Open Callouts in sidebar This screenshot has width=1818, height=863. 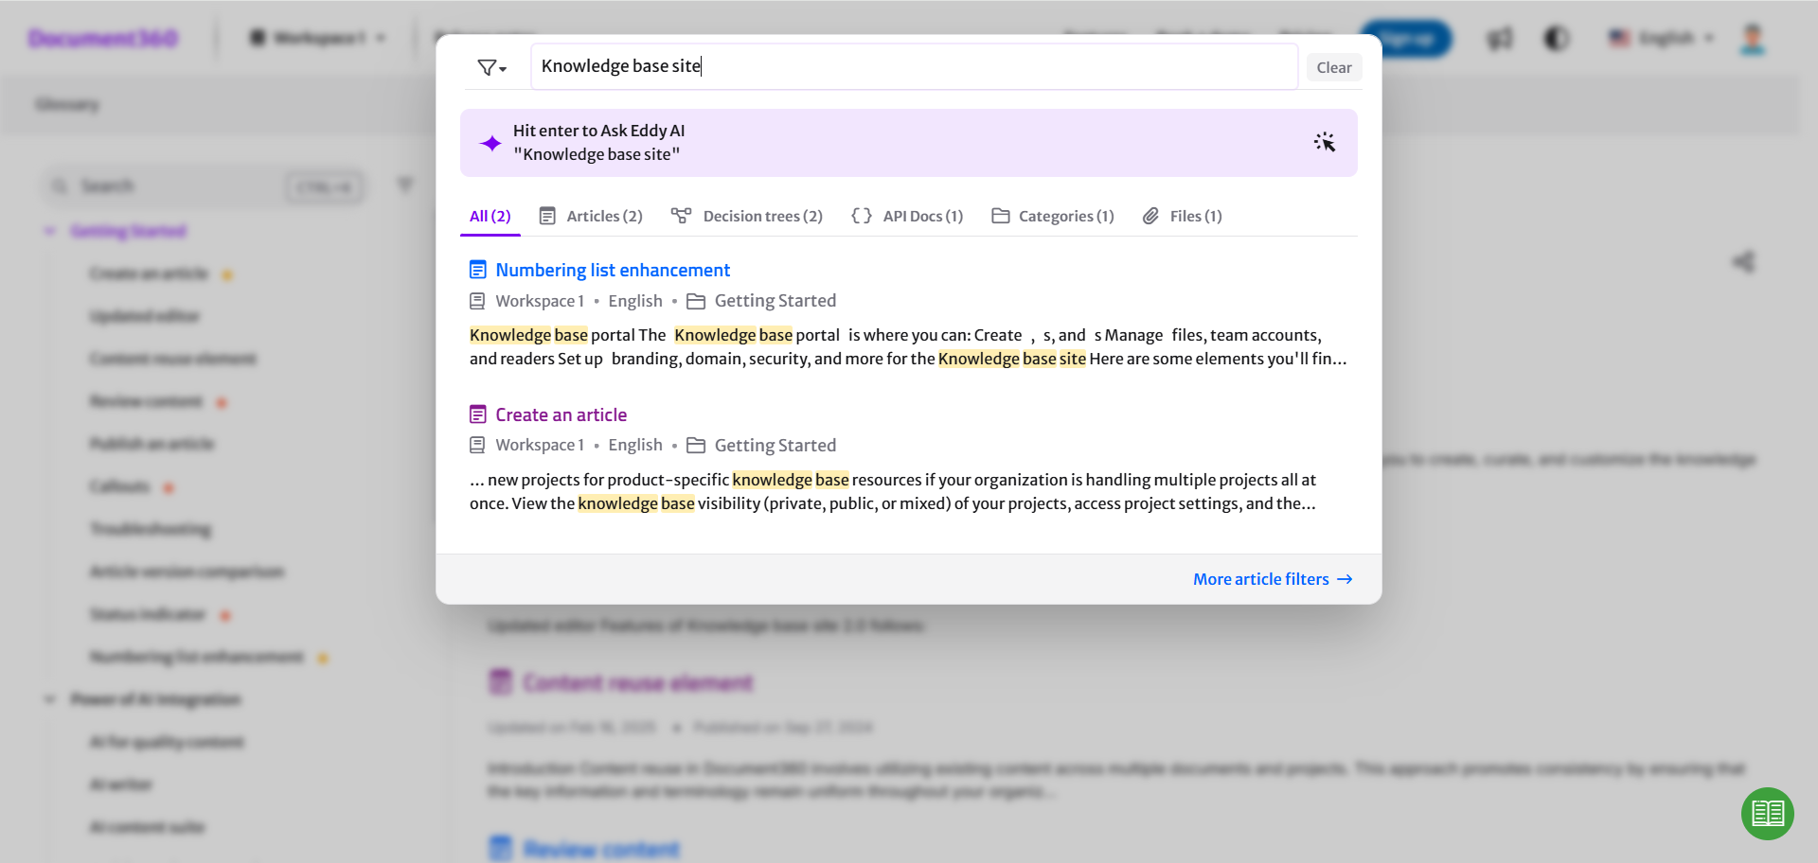(x=119, y=486)
